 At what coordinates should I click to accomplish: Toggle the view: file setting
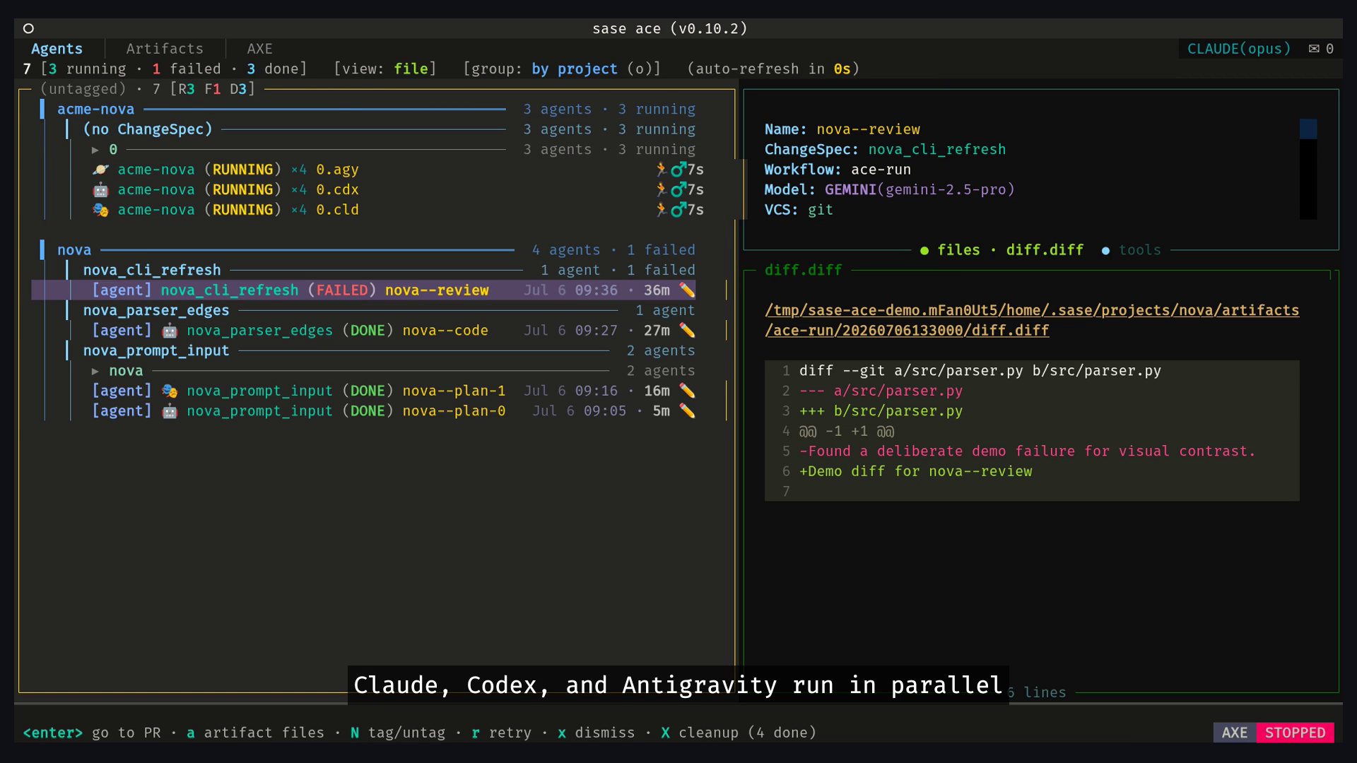[385, 69]
